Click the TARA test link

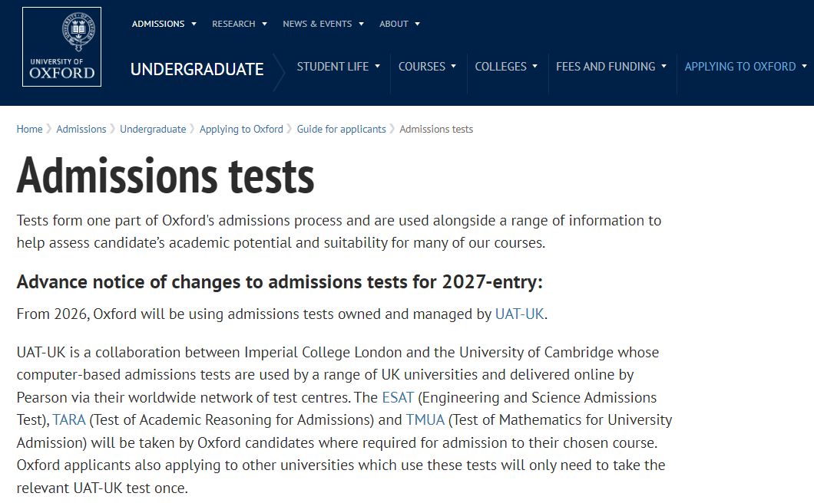coord(69,420)
